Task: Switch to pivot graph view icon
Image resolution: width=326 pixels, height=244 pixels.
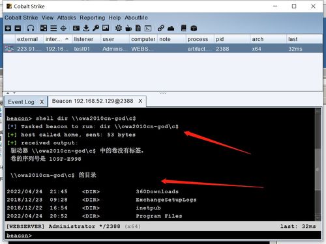Action: pos(44,28)
